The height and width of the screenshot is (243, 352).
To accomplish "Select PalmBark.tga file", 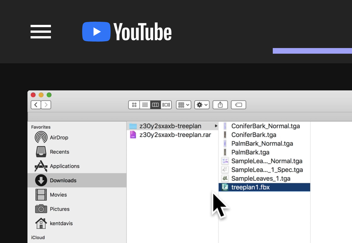I will [265, 152].
